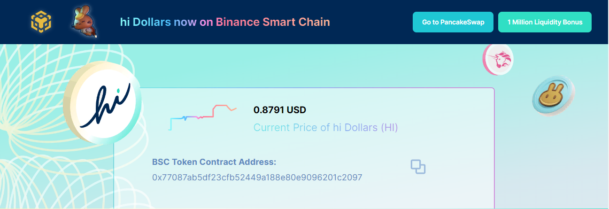The height and width of the screenshot is (209, 609).
Task: Open the 1 Million Liquidity Bonus button
Action: (x=545, y=22)
